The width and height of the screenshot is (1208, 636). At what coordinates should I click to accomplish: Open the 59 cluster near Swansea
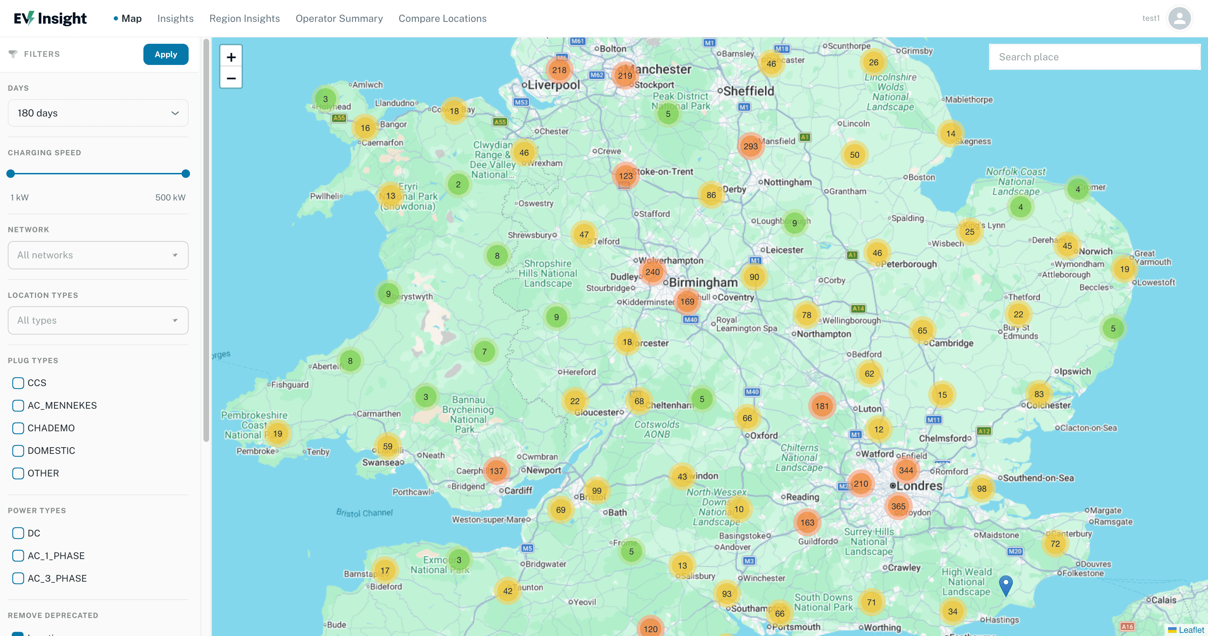coord(387,446)
